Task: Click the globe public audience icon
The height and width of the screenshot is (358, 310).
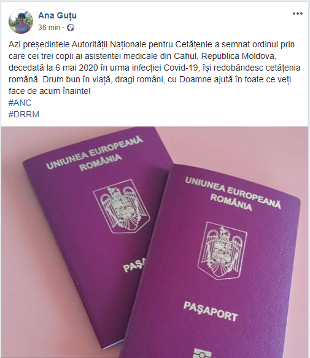Action: (71, 28)
